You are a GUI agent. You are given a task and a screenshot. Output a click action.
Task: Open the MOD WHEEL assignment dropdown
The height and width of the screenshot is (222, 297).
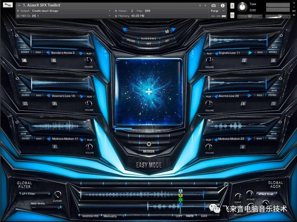coord(46,207)
